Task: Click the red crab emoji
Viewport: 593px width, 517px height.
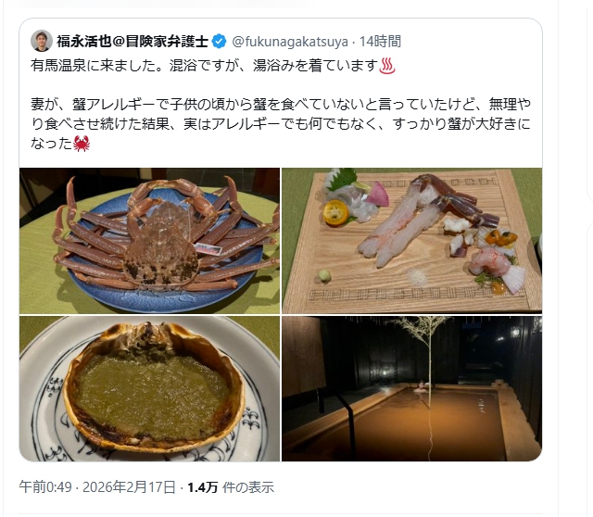Action: 82,144
